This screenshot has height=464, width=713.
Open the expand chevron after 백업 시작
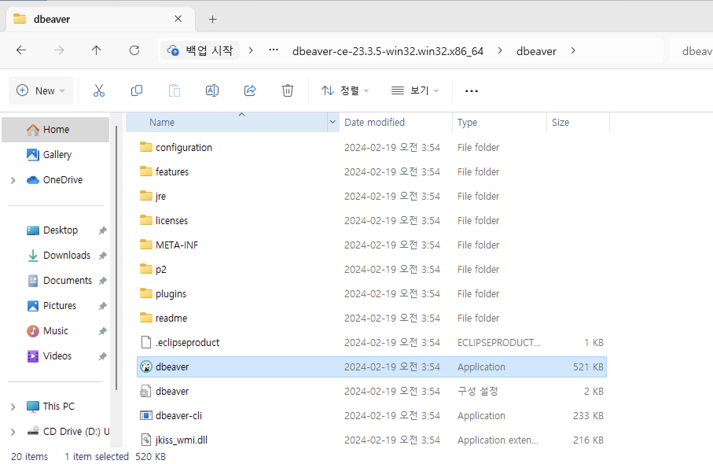coord(251,50)
